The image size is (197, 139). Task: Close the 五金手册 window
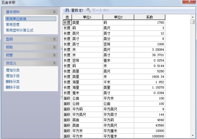(x=189, y=1)
